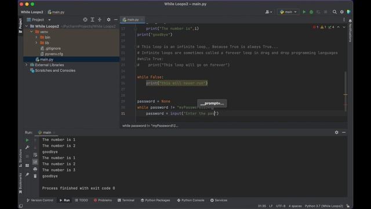Image resolution: width=371 pixels, height=209 pixels.
Task: Open run configuration wrench icon in Run panel
Action: point(27,147)
